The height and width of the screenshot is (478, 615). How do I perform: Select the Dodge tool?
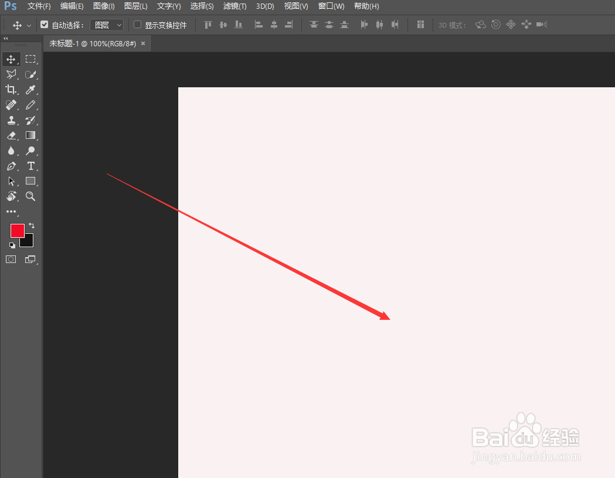pos(30,151)
